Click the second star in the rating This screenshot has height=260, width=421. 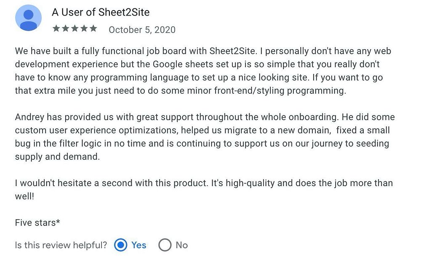65,29
